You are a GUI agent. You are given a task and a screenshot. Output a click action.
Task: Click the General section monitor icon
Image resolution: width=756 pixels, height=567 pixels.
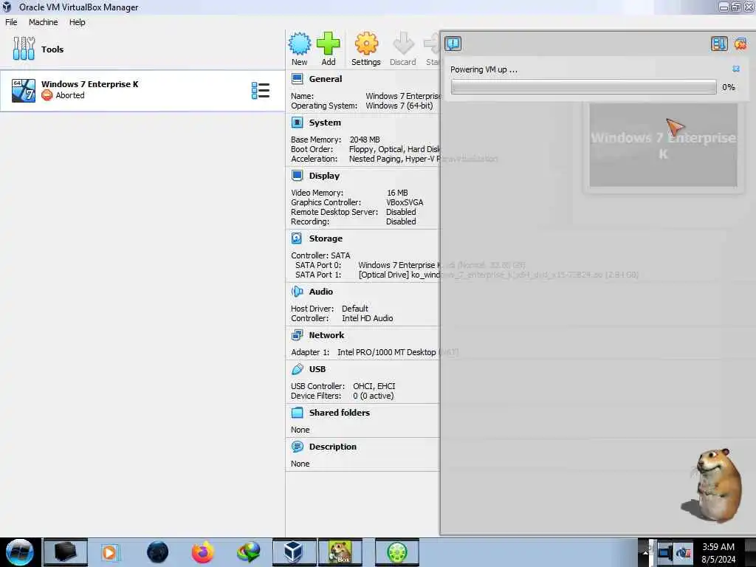[x=298, y=78]
